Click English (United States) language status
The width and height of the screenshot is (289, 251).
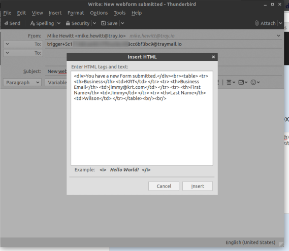(x=250, y=242)
